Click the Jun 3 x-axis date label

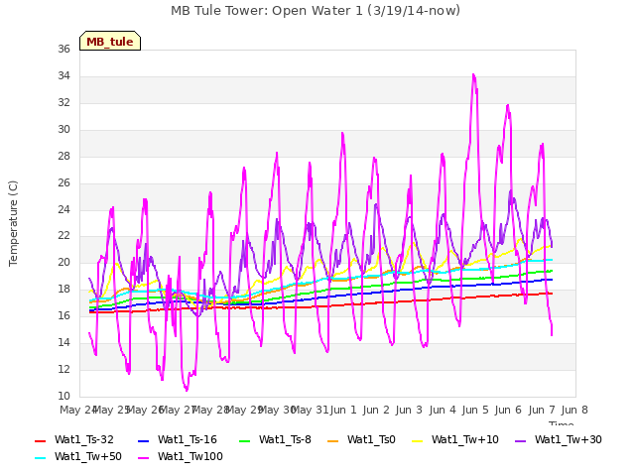409,410
